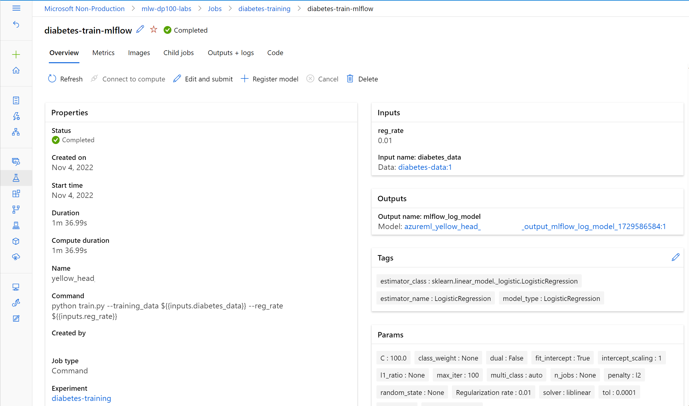Viewport: 689px width, 406px height.
Task: Toggle the Child jobs tab view
Action: [x=178, y=53]
